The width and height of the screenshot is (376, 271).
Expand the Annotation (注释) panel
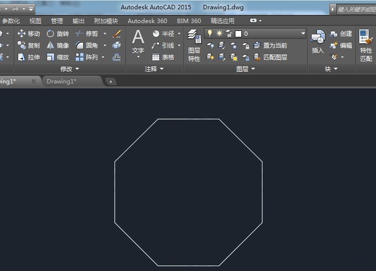tap(154, 69)
